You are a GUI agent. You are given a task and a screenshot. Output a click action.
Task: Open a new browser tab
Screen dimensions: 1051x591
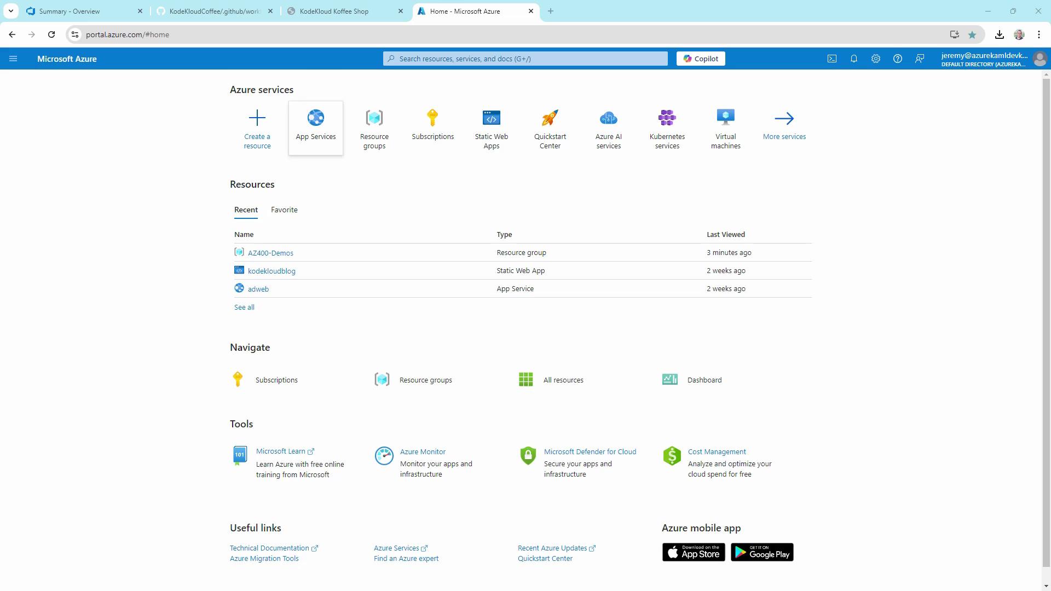tap(551, 11)
